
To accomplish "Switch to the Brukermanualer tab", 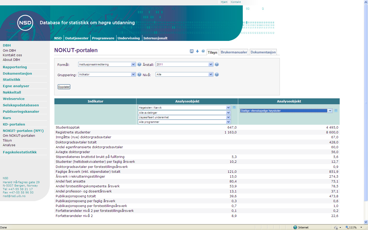I will pyautogui.click(x=234, y=52).
